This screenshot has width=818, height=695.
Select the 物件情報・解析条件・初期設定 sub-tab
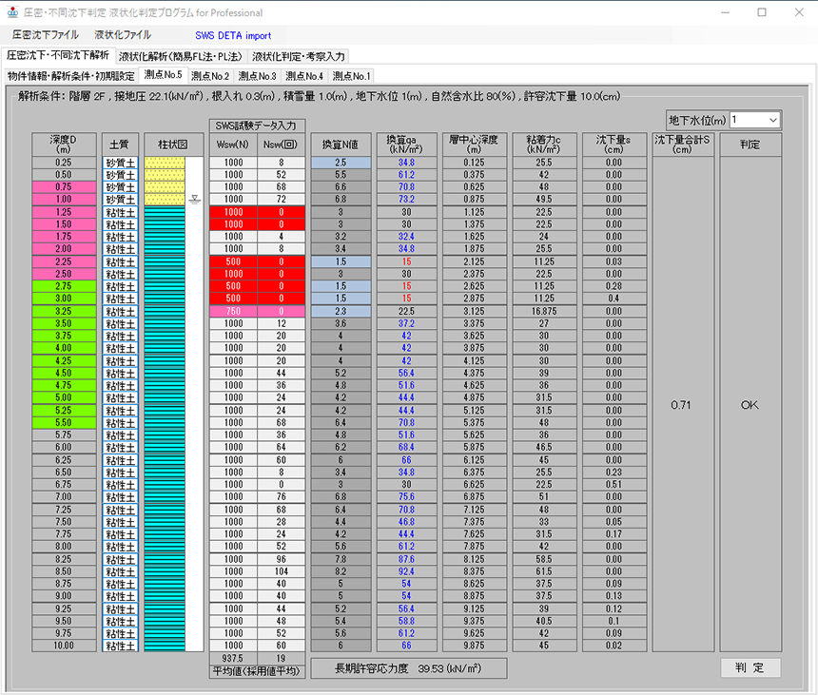point(71,76)
